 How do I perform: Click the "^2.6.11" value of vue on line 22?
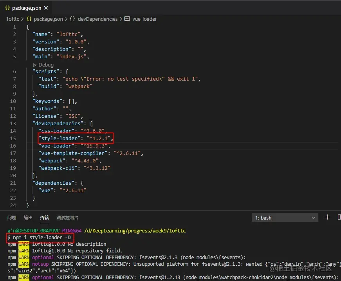pyautogui.click(x=73, y=191)
